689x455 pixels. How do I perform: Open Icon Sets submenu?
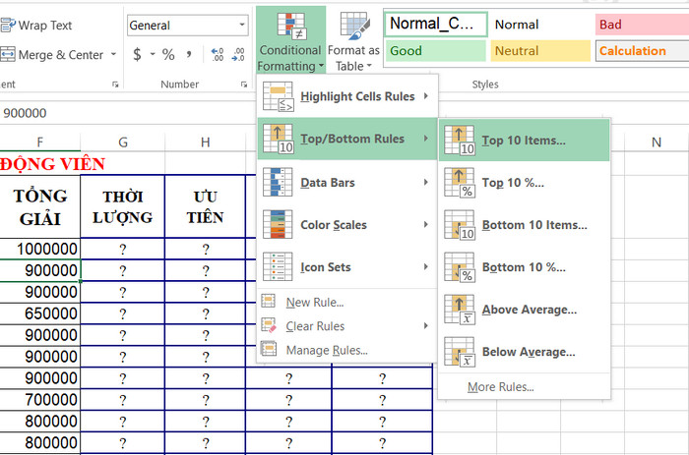(347, 266)
